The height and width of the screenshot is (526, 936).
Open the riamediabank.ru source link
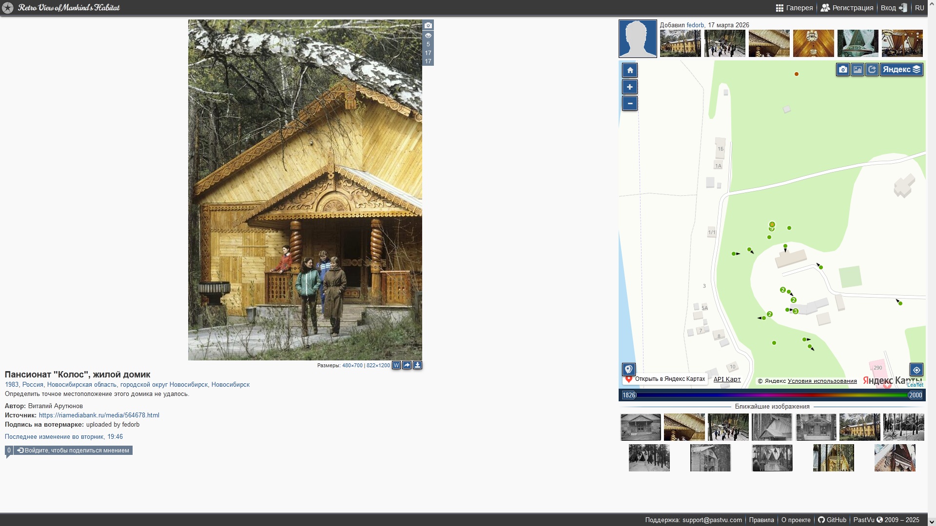click(99, 415)
